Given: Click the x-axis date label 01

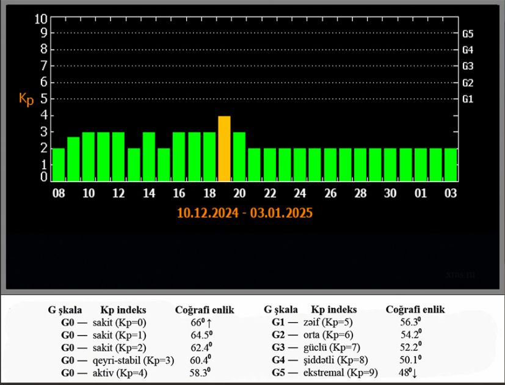Looking at the screenshot, I should [x=420, y=194].
